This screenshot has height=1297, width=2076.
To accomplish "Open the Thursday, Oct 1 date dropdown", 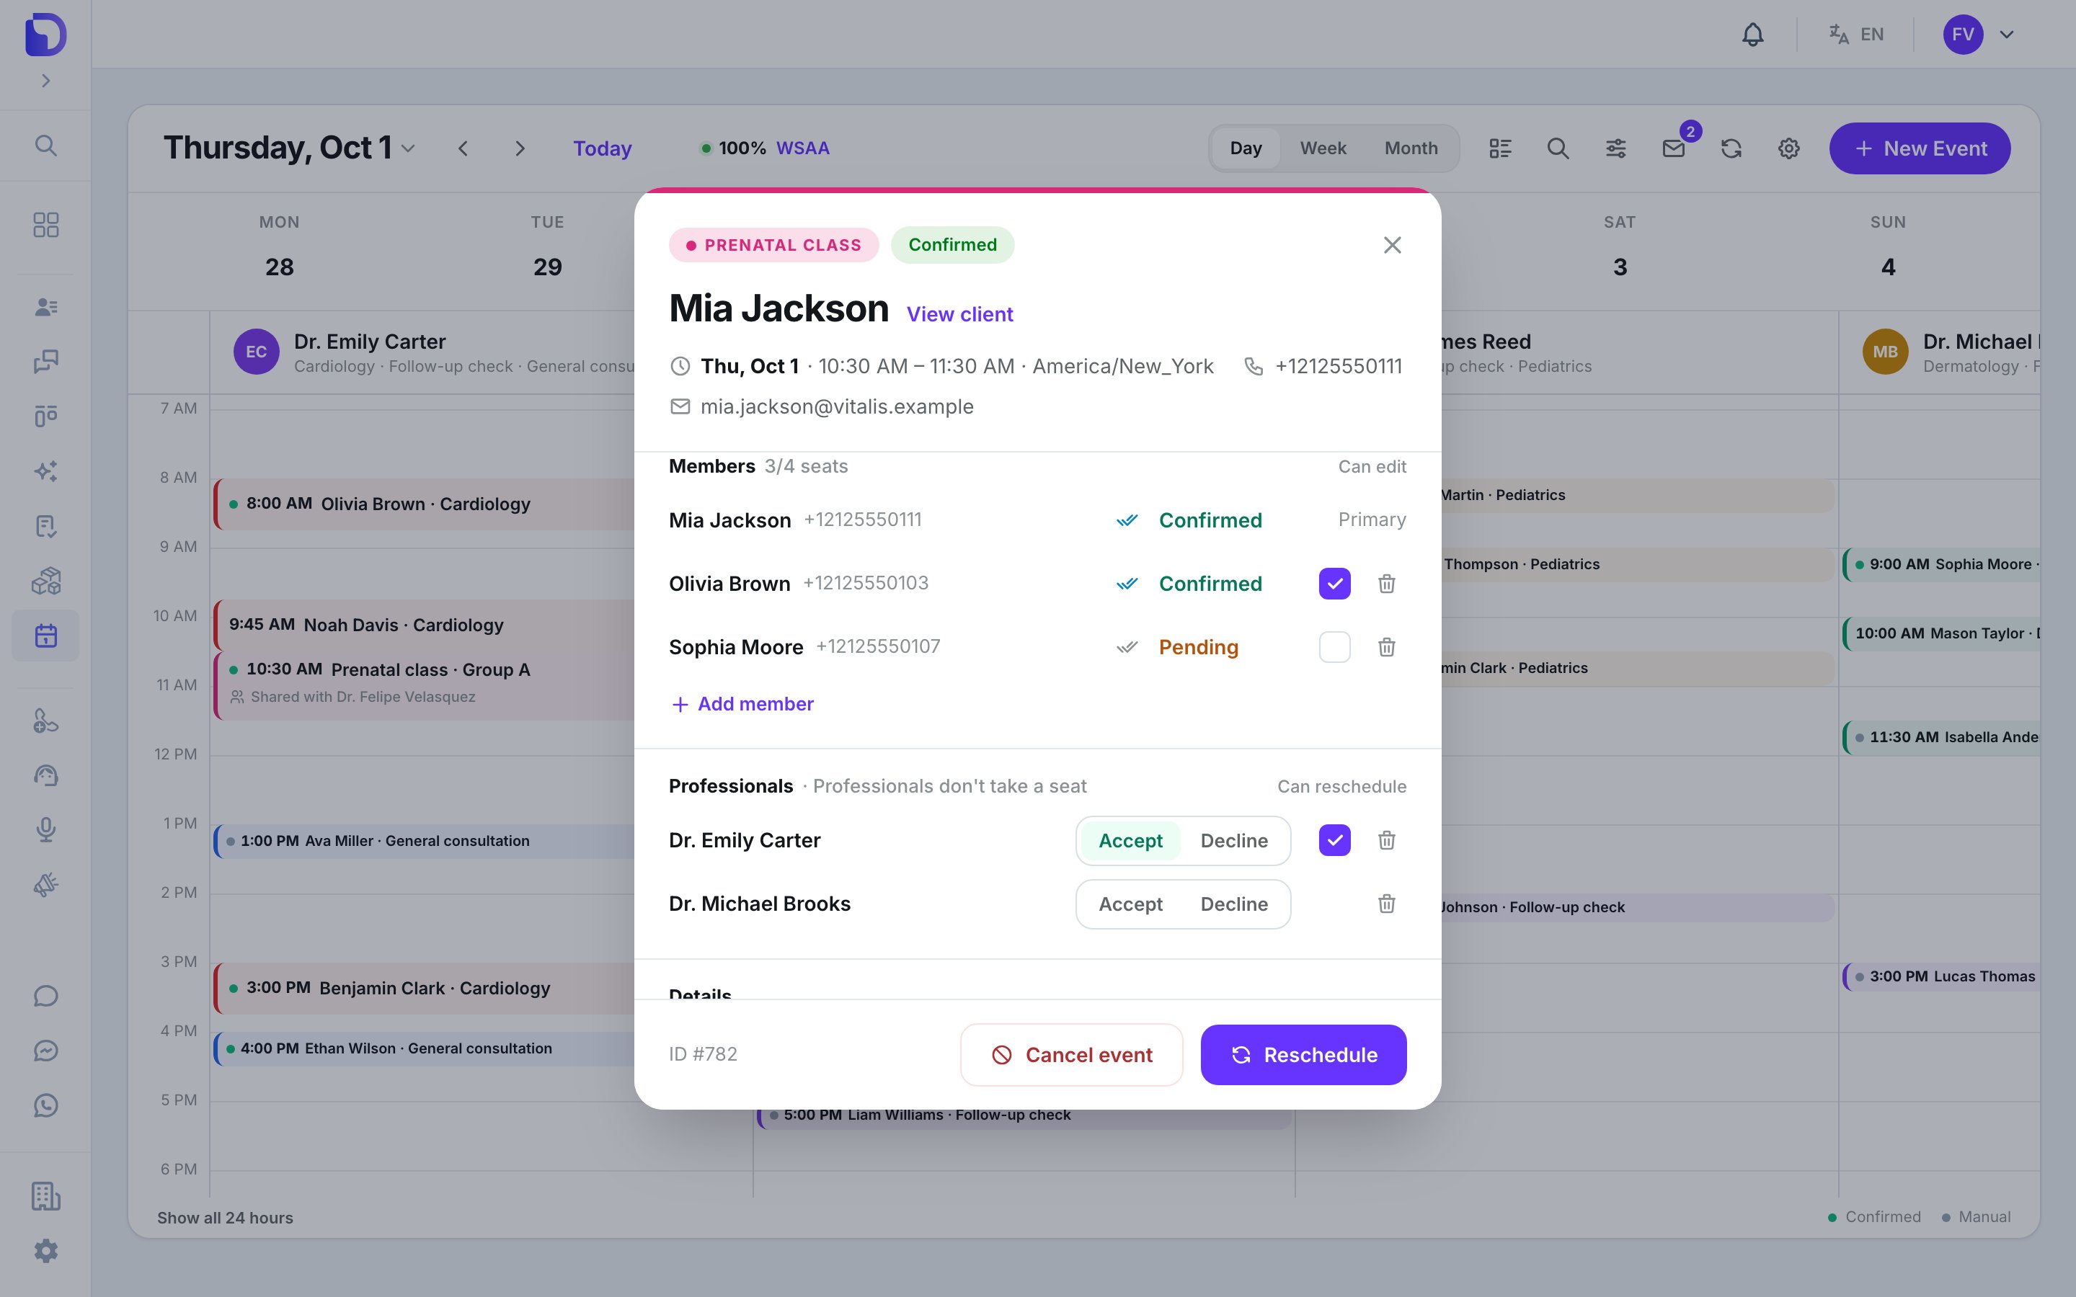I will click(x=289, y=148).
